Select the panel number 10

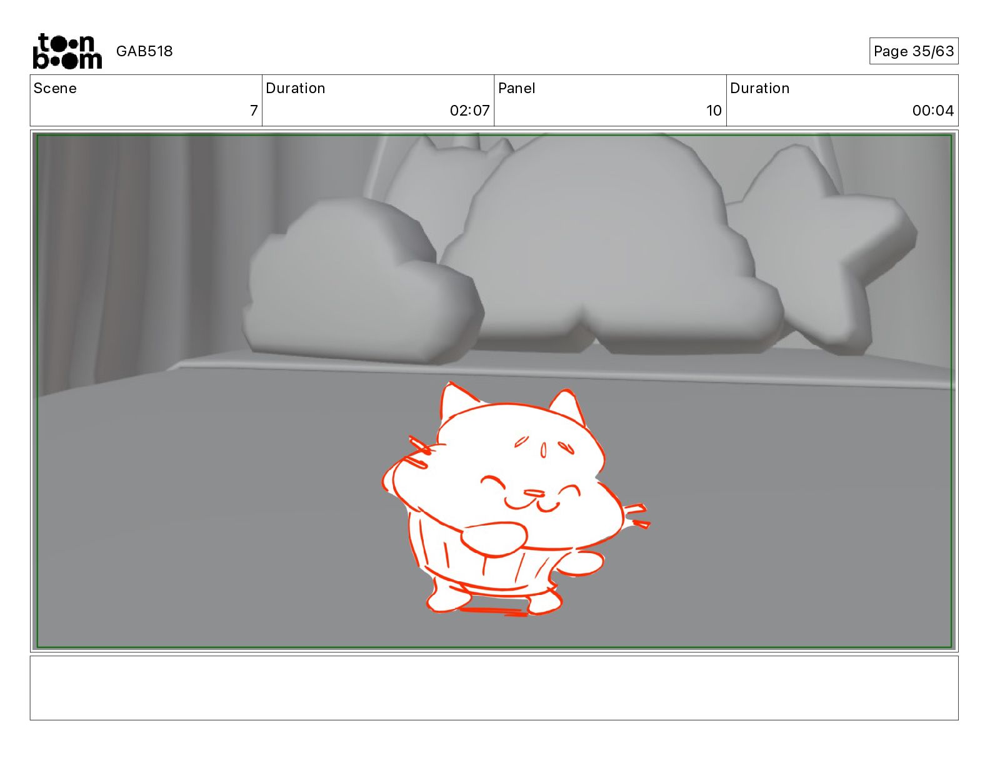(x=714, y=111)
